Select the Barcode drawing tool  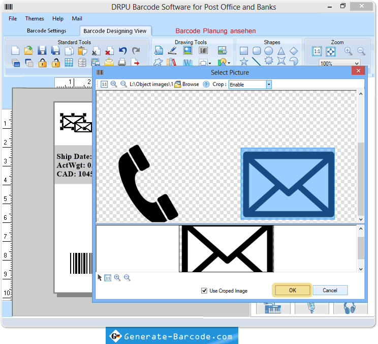coord(203,50)
